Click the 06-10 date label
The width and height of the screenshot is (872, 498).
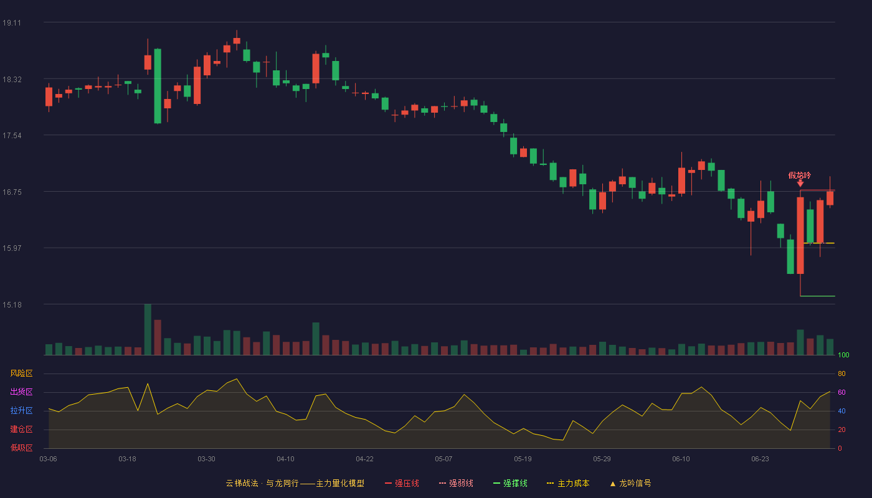681,459
